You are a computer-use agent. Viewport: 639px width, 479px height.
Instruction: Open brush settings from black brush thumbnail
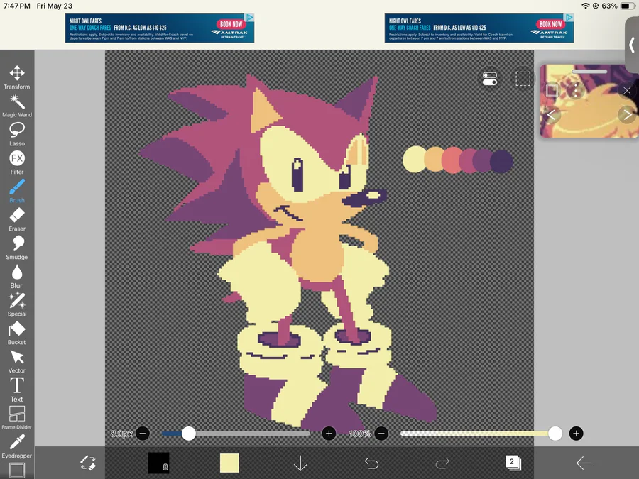(x=158, y=463)
